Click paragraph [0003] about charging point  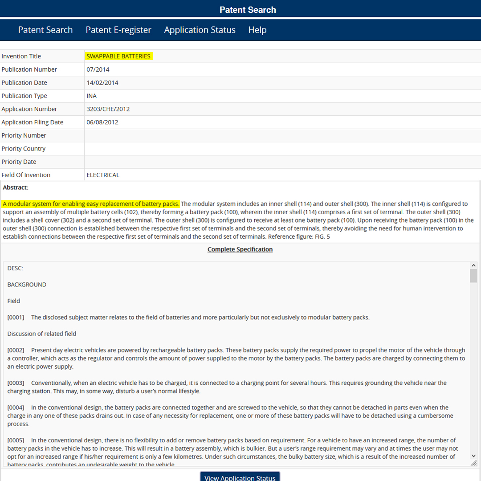pyautogui.click(x=227, y=387)
